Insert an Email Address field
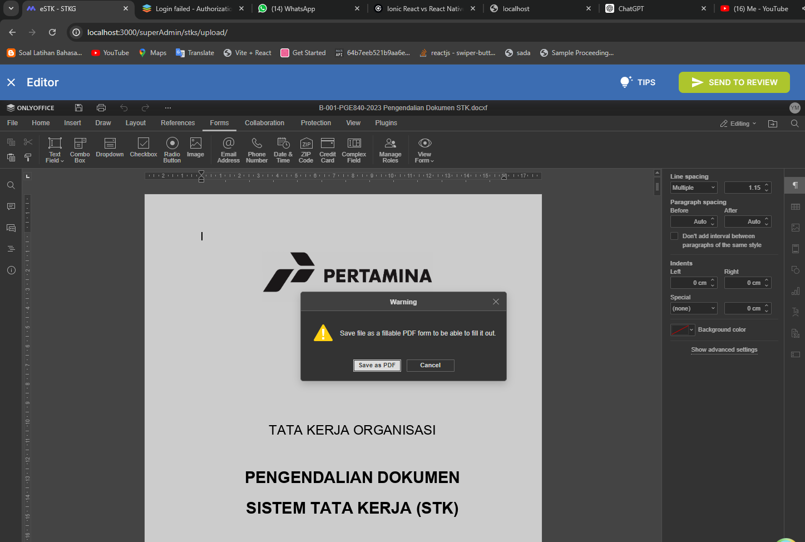The image size is (805, 542). click(229, 150)
